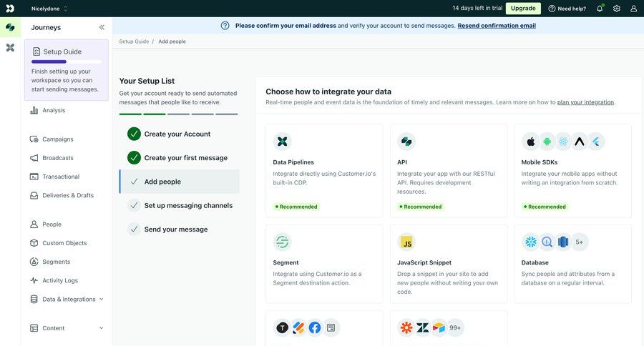The width and height of the screenshot is (644, 346).
Task: Click Need help? in top bar
Action: [x=567, y=8]
